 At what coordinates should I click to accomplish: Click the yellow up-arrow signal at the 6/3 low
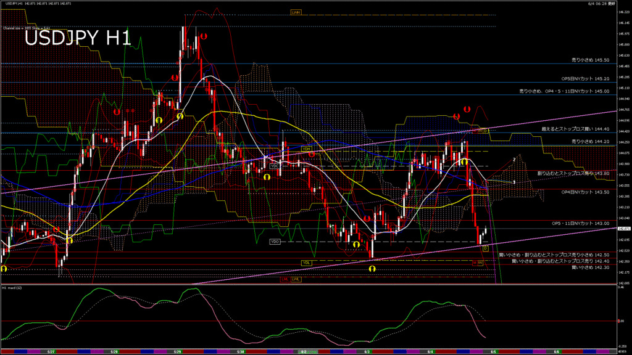372,269
